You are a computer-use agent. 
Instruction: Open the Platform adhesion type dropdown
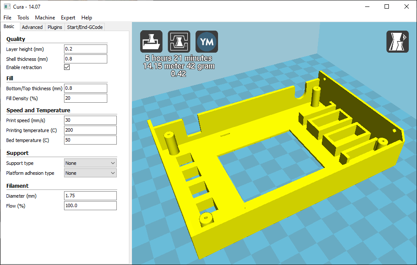pos(90,173)
